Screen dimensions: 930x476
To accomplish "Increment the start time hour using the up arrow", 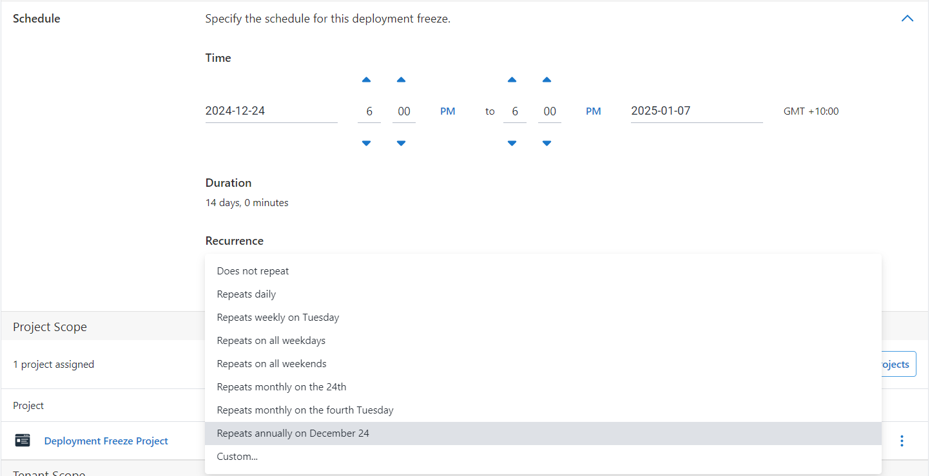I will [367, 79].
